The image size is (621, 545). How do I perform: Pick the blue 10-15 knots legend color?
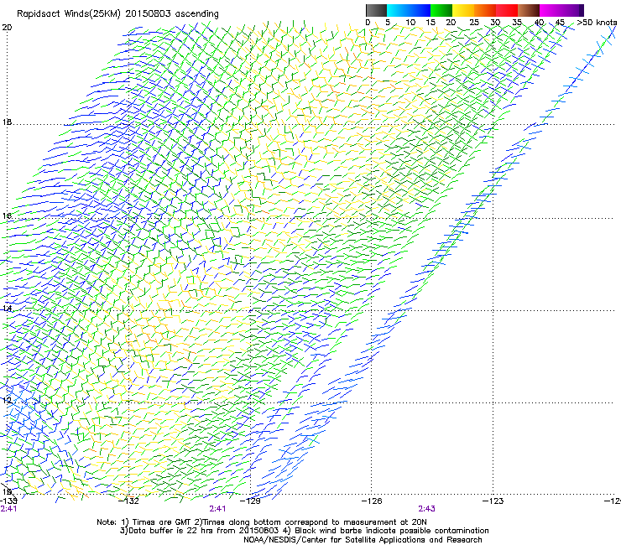click(420, 10)
